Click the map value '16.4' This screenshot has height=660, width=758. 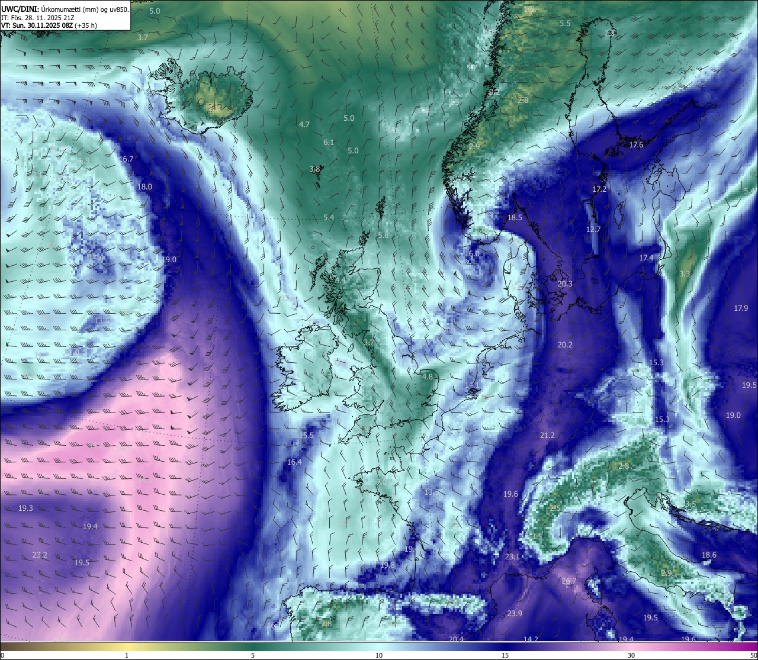pos(294,462)
